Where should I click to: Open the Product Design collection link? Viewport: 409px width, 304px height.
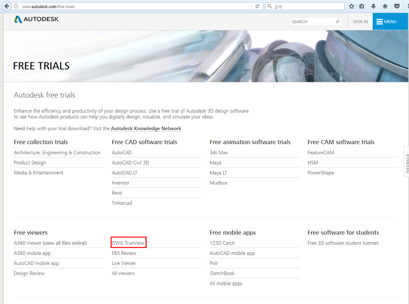coord(30,163)
